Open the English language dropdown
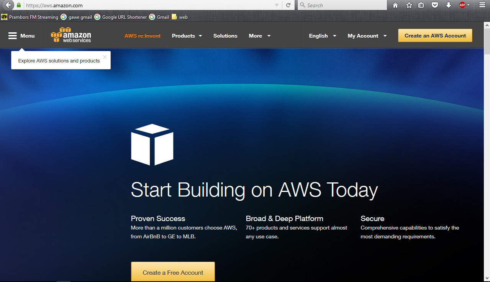The width and height of the screenshot is (490, 282). point(323,36)
